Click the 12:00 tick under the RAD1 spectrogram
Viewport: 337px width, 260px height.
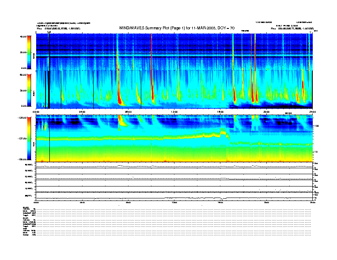pyautogui.click(x=174, y=112)
